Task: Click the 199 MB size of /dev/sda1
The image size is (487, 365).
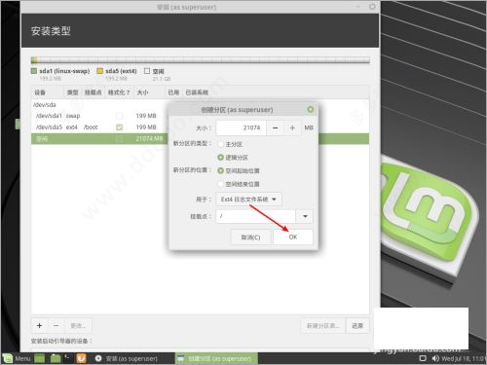Action: pyautogui.click(x=146, y=116)
